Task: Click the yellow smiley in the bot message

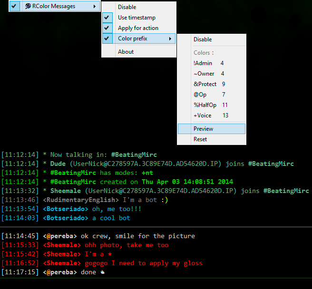Action: pyautogui.click(x=165, y=200)
